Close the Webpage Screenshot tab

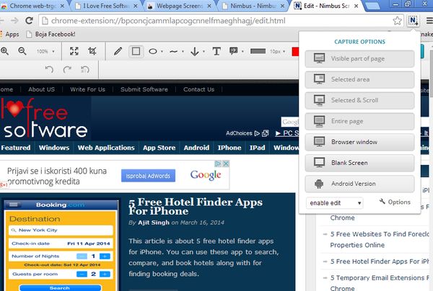point(209,6)
